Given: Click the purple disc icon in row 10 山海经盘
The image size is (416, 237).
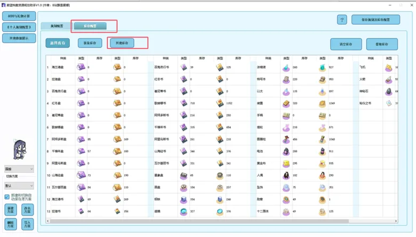Looking at the screenshot, I should (81, 175).
